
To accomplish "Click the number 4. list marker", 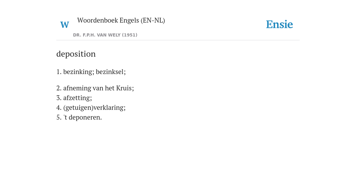I will pyautogui.click(x=59, y=108).
